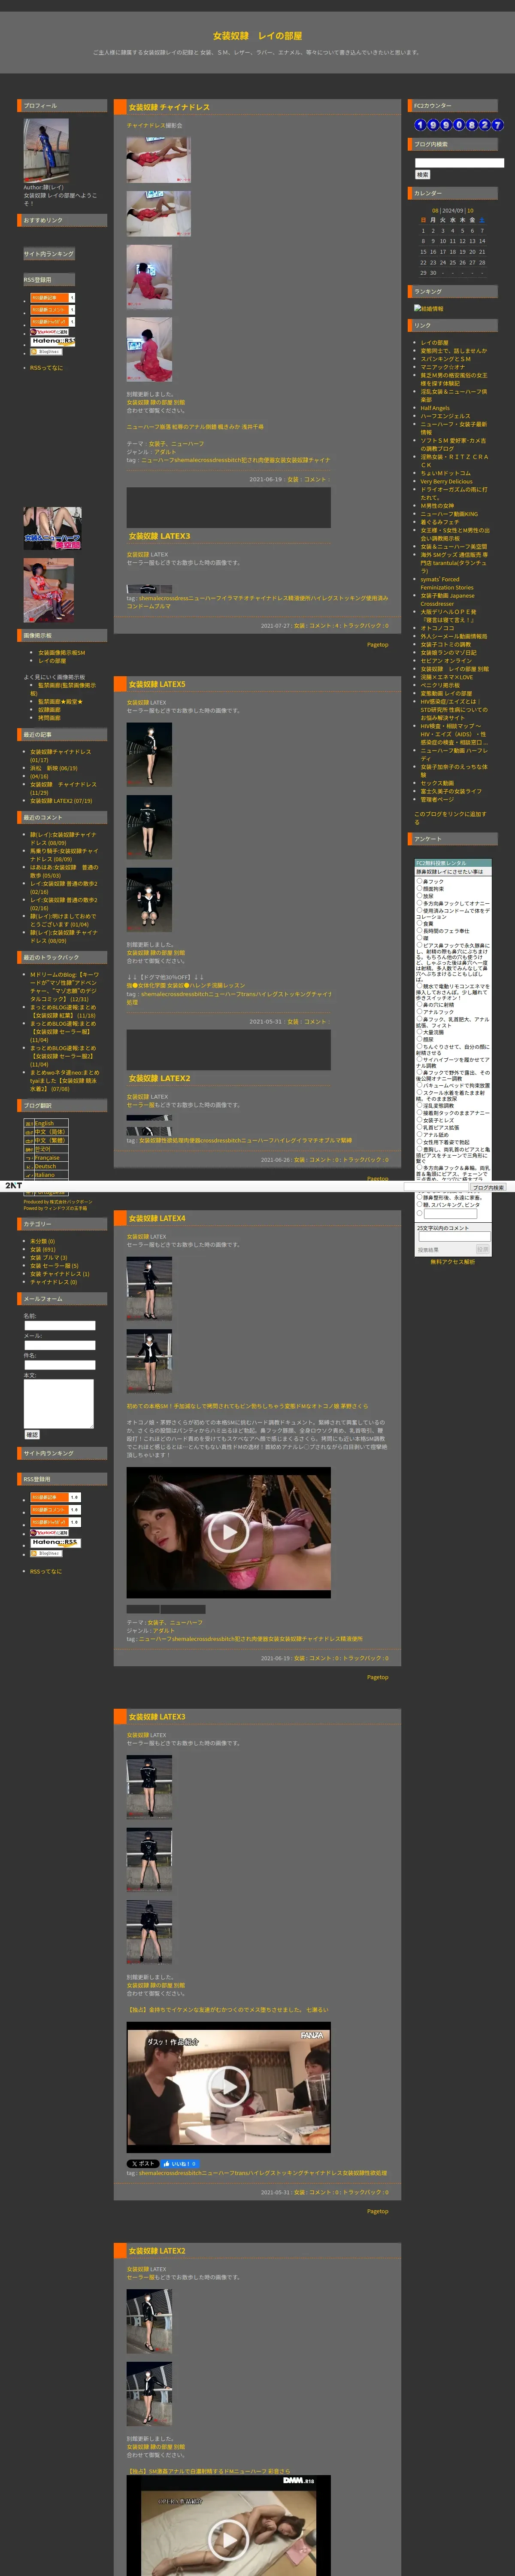
Task: Open category 女装 チャイナドレス (1)
Action: coord(60,1274)
